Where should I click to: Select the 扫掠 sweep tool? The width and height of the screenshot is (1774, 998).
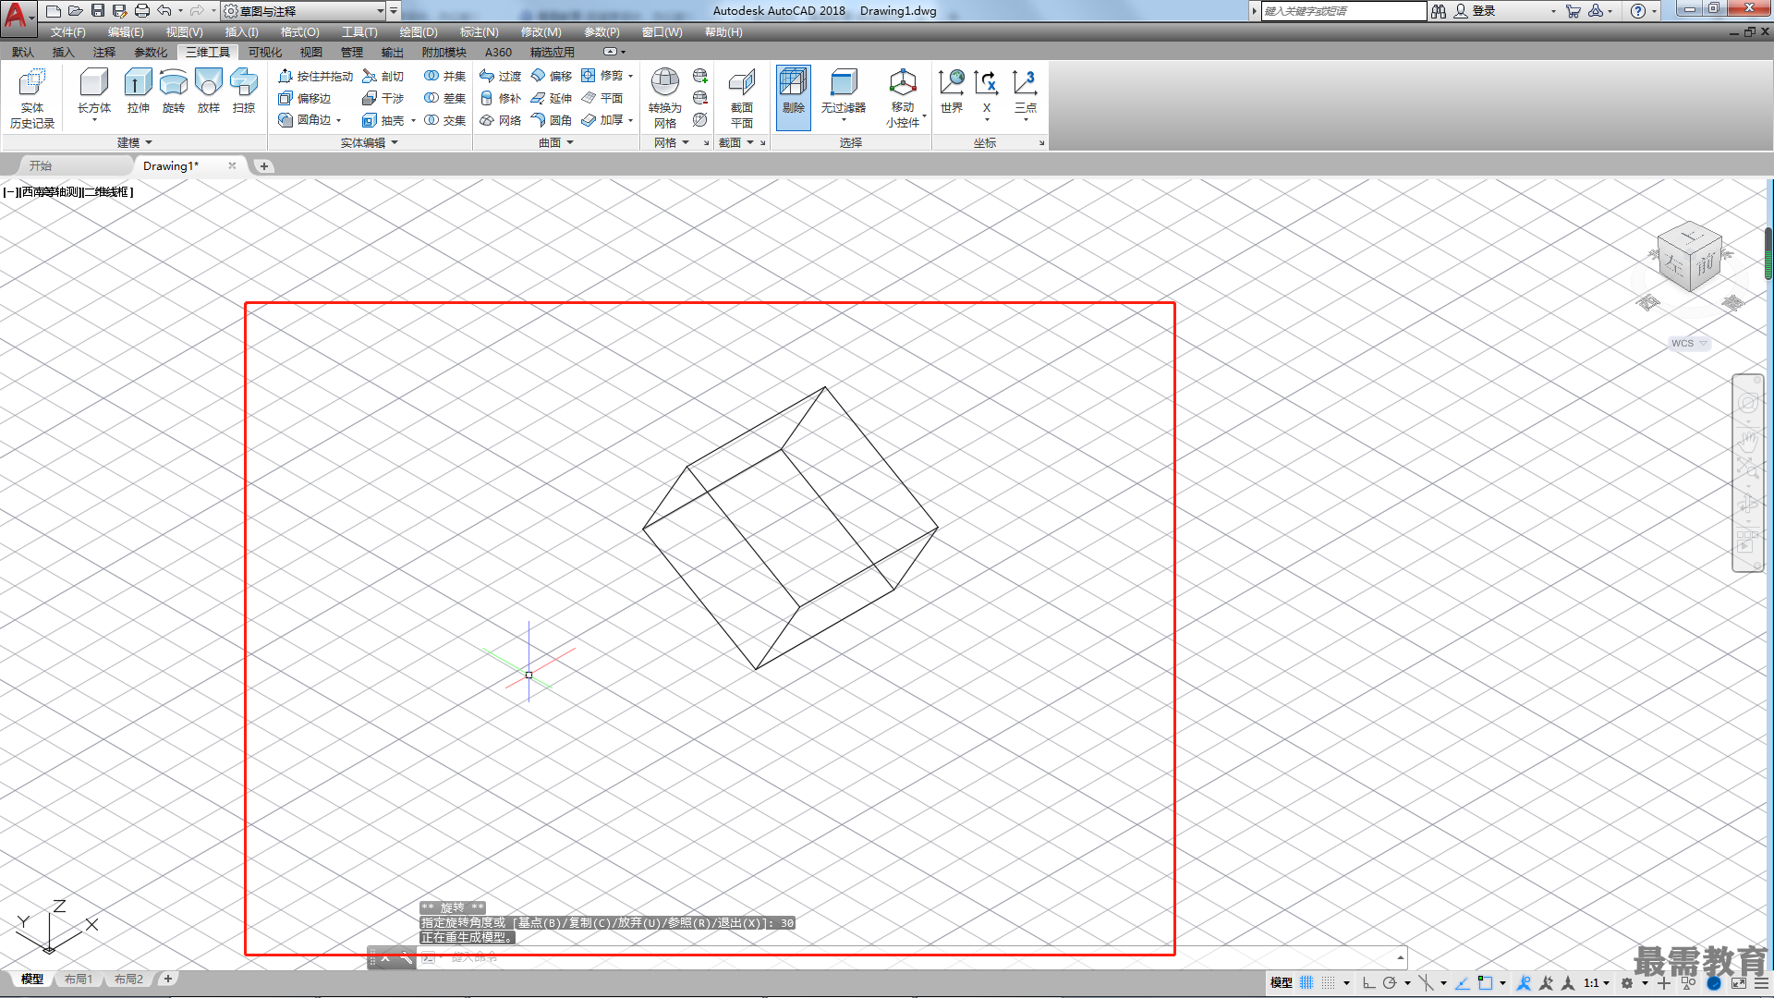pos(244,92)
